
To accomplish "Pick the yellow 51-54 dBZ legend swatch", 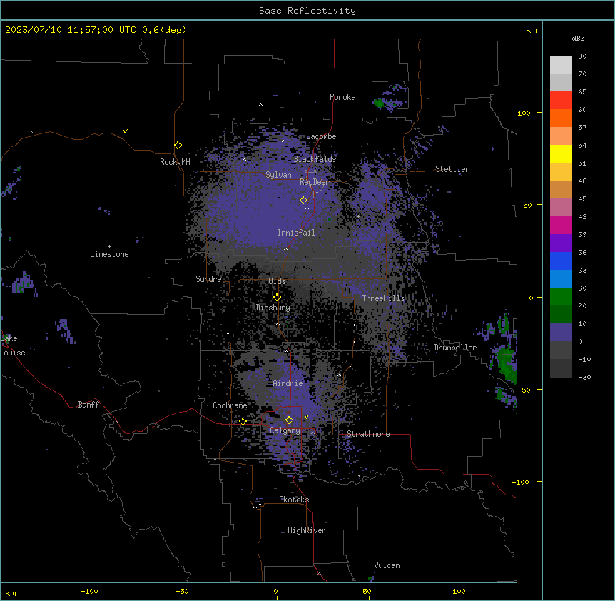I will (x=561, y=153).
